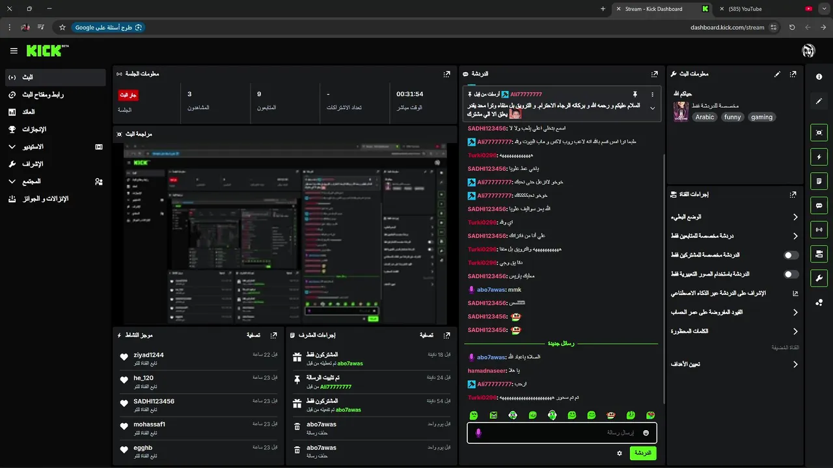The image size is (833, 468).
Task: Open Achievements (الإنجازات) in the sidebar
Action: coord(55,129)
